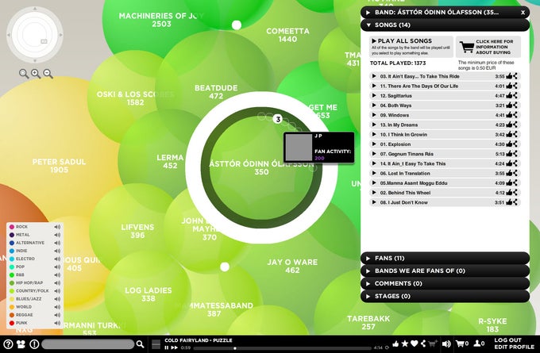This screenshot has width=540, height=353.
Task: Mute the Indie genre
Action: click(x=57, y=251)
